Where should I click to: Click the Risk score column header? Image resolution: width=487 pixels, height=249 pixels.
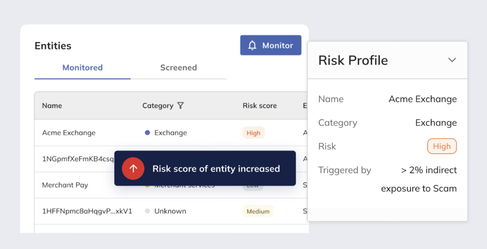coord(259,106)
